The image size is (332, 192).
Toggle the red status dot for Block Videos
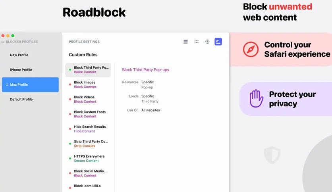tap(70, 99)
